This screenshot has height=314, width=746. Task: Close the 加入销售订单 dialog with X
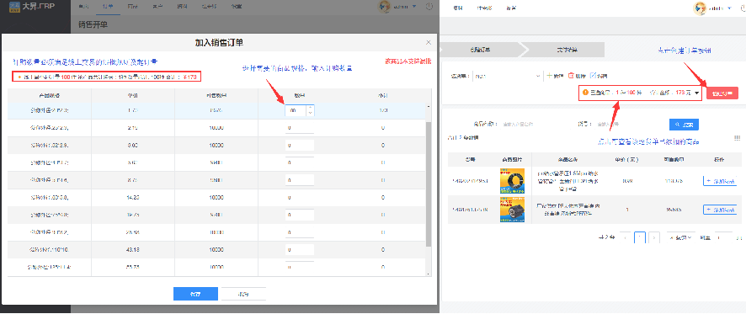429,42
